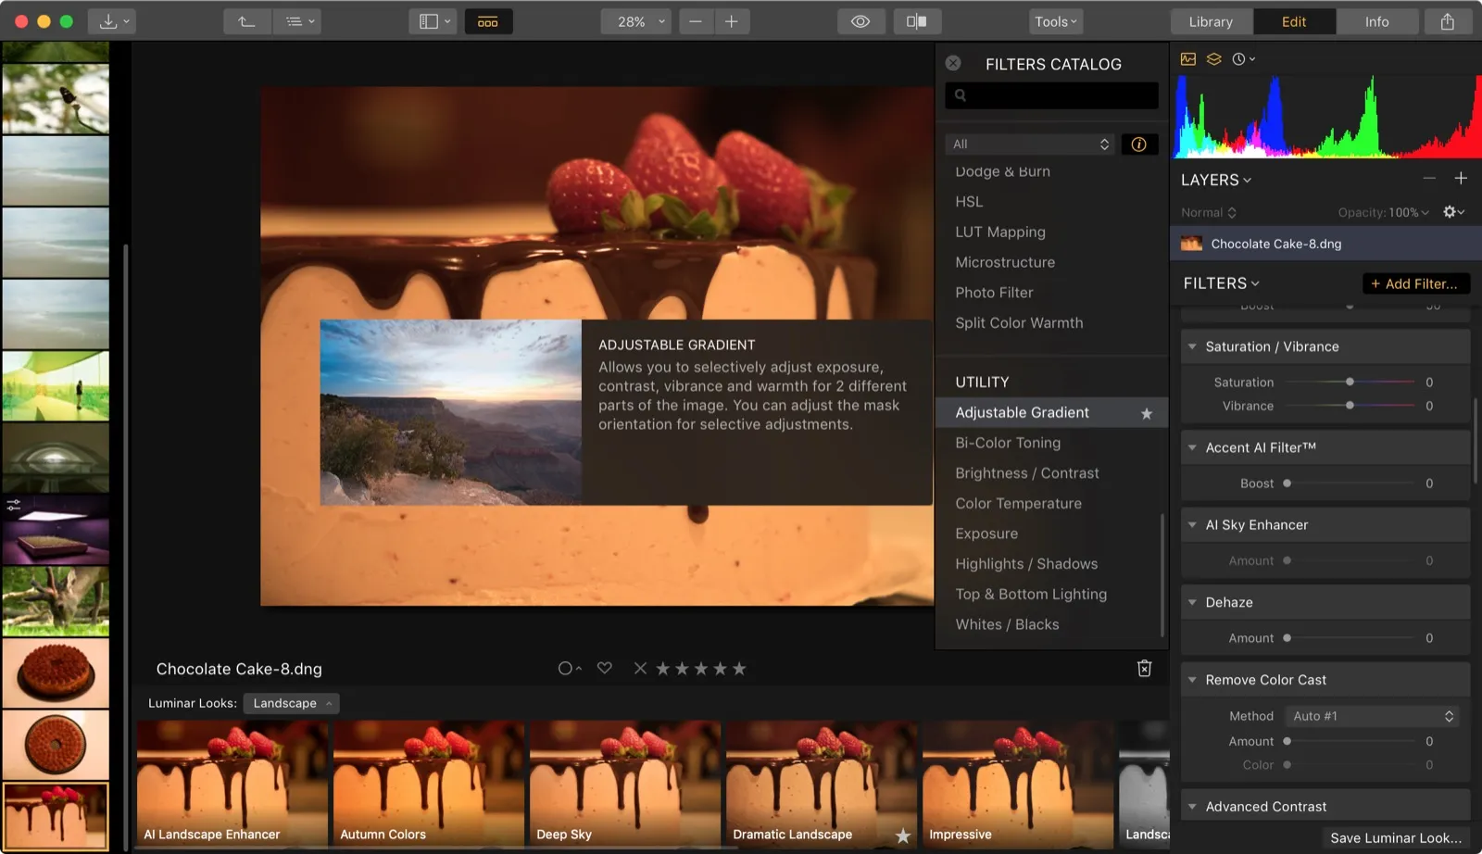Adjust the Saturation slider handle
Viewport: 1482px width, 854px height.
tap(1350, 382)
